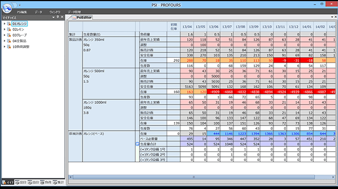Select the 04全製品 tree item
This screenshot has height=189, width=338.
point(19,41)
